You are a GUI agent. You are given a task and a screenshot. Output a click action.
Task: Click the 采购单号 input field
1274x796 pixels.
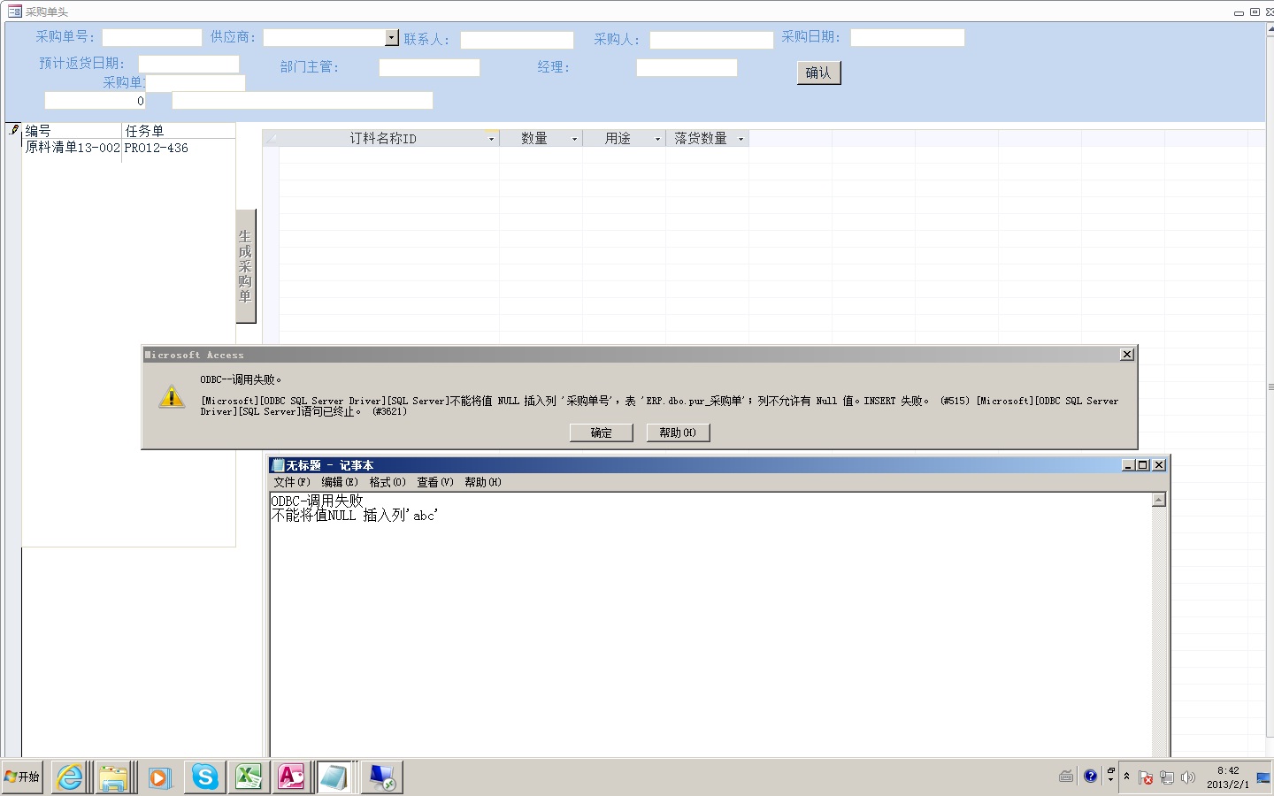(x=152, y=37)
